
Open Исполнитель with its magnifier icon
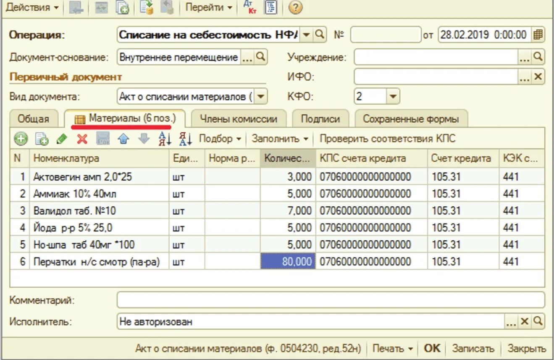point(538,322)
